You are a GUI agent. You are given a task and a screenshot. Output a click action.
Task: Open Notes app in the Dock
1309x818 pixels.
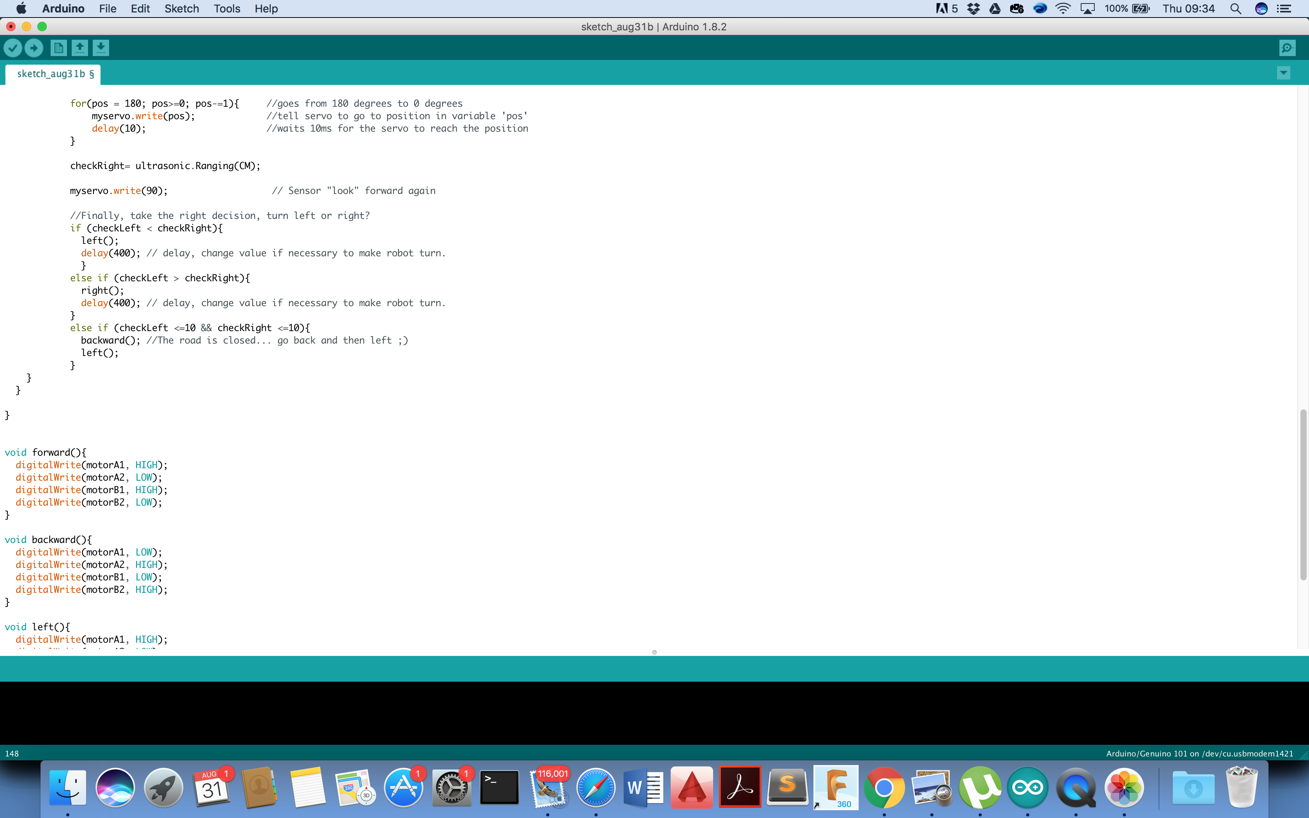pos(307,787)
